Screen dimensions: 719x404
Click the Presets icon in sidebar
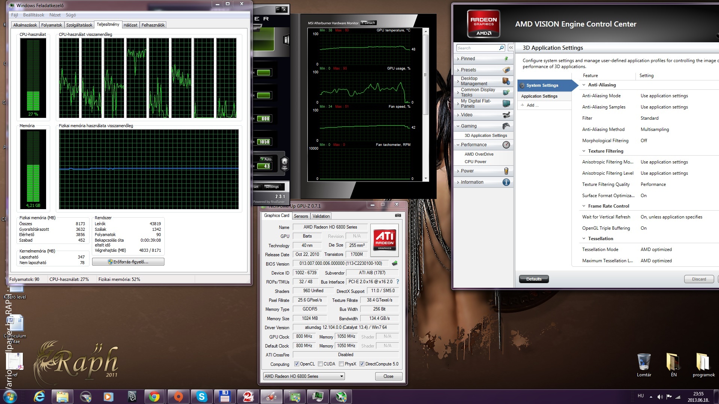click(506, 70)
